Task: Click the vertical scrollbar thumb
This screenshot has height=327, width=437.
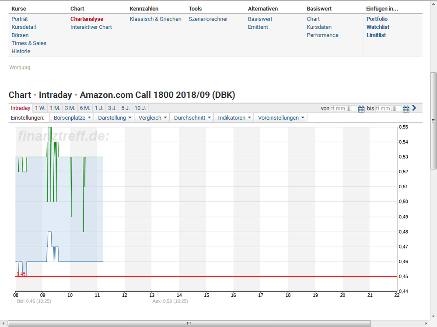Action: (433, 121)
